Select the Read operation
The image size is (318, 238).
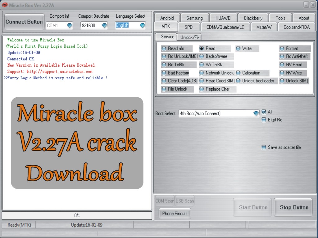point(202,48)
